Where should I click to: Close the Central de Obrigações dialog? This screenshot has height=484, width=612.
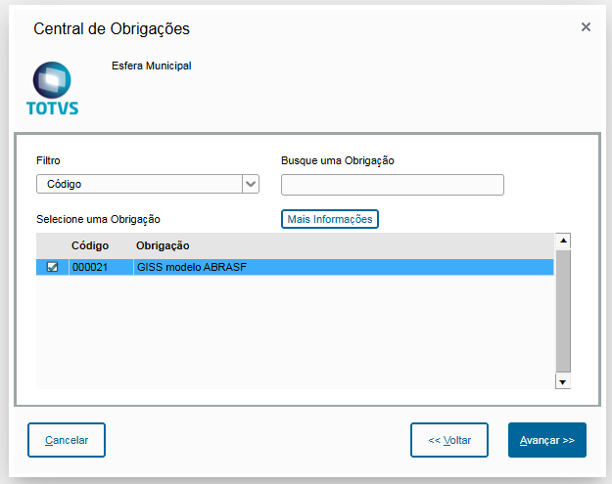586,27
